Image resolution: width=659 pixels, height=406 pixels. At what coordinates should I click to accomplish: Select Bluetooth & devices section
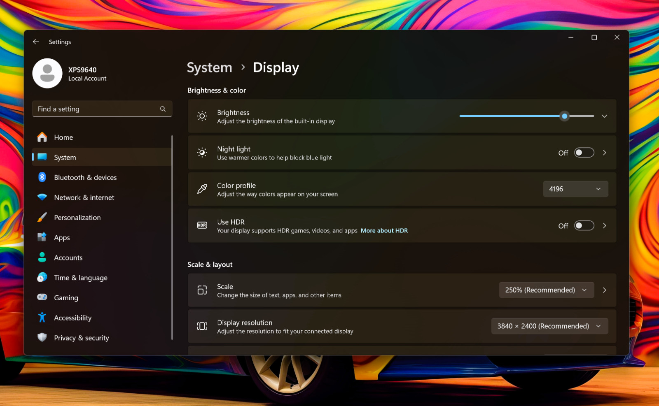click(102, 177)
